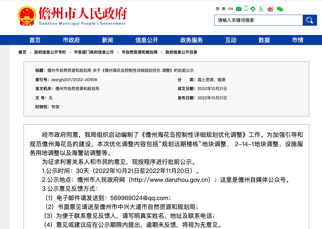Viewport: 322px width, 229px height.
Task: Open 信息公开 navigation menu
Action: click(x=147, y=40)
